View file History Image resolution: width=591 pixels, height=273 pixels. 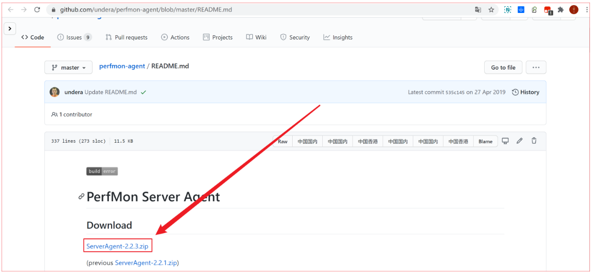click(x=526, y=92)
